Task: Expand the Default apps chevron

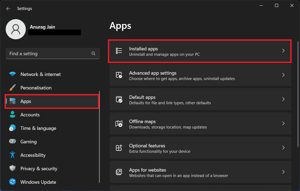Action: point(283,99)
